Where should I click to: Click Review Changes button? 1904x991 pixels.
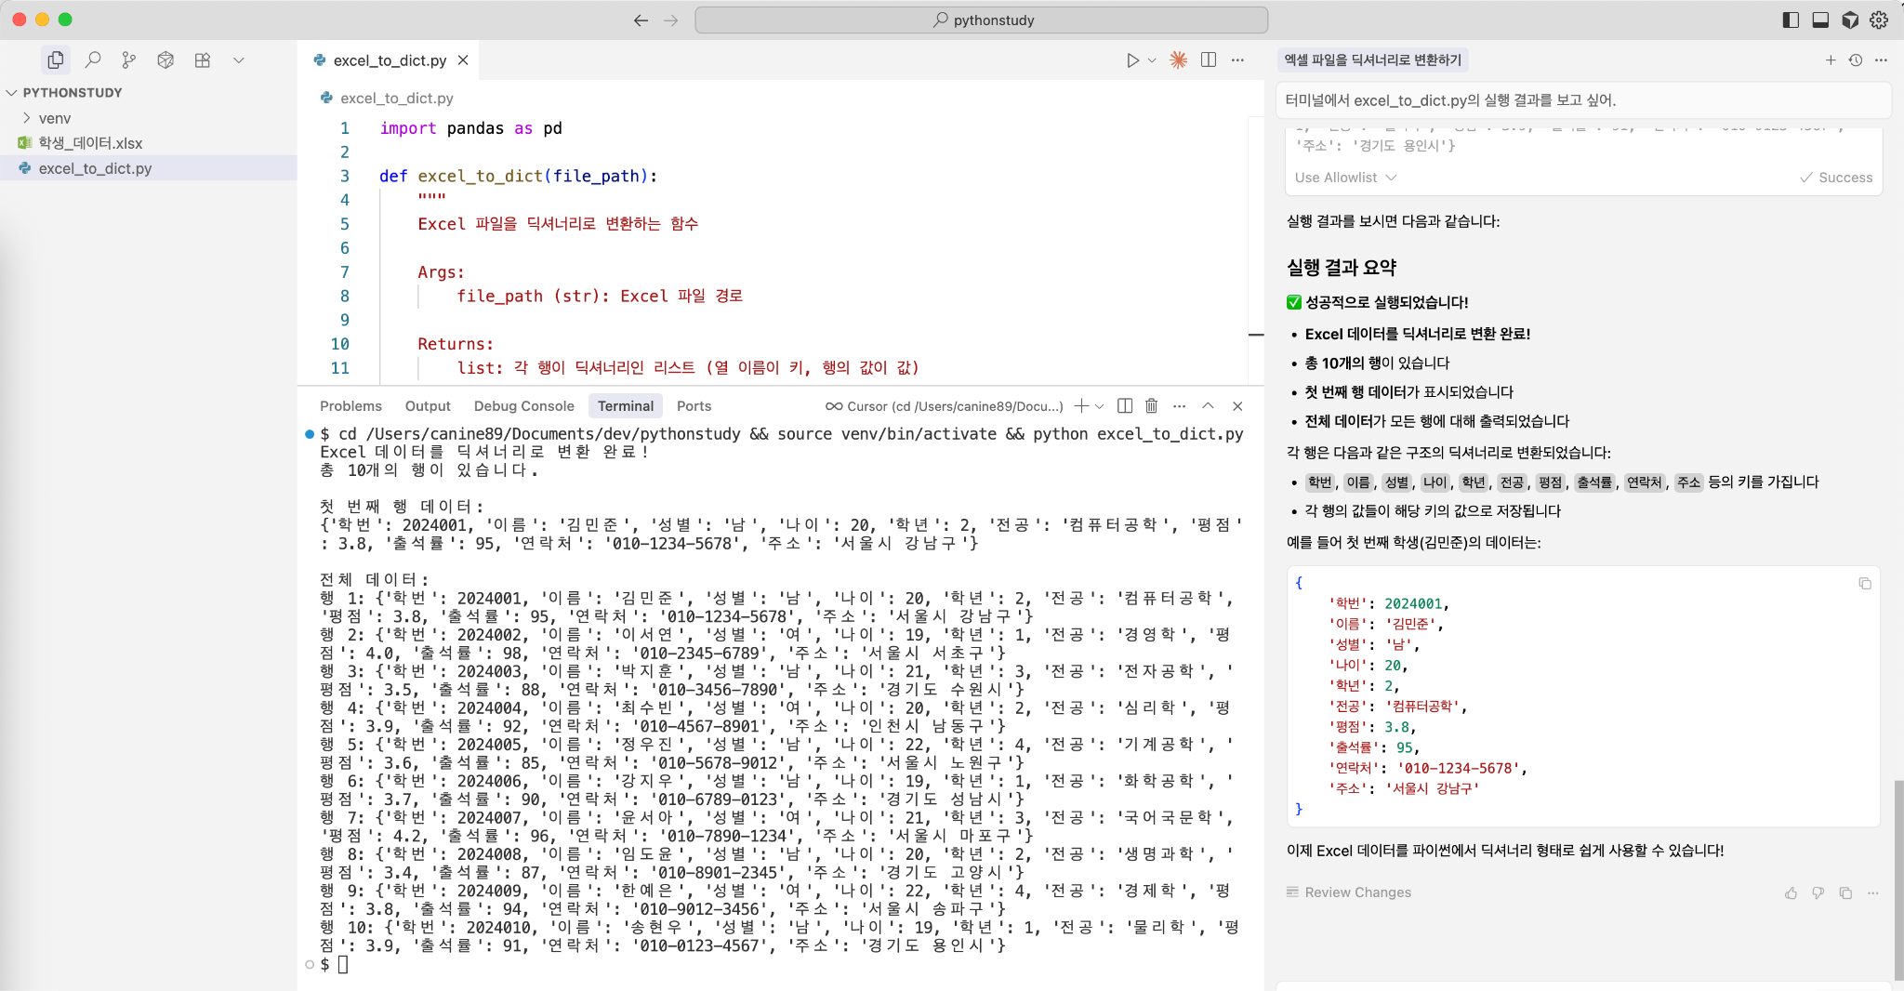click(1349, 892)
